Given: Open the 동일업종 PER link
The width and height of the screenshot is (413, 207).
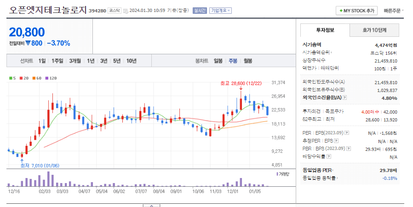Looking at the screenshot, I should tap(318, 170).
